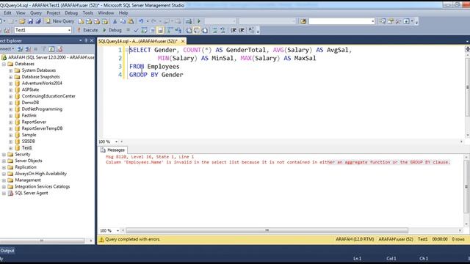Image resolution: width=470 pixels, height=264 pixels.
Task: Click the Messages pane horizontal scrollbar
Action: click(267, 230)
